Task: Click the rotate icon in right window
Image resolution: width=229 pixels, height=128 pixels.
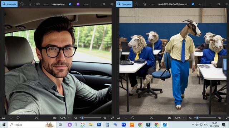Action: tap(137, 4)
